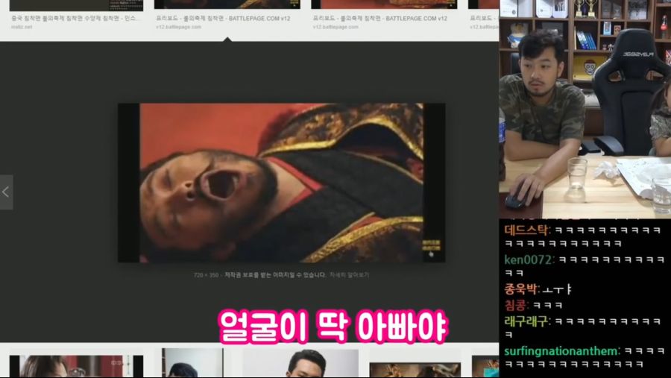Open the enlarged preview of the yawning man
This screenshot has height=378, width=671.
[281, 183]
